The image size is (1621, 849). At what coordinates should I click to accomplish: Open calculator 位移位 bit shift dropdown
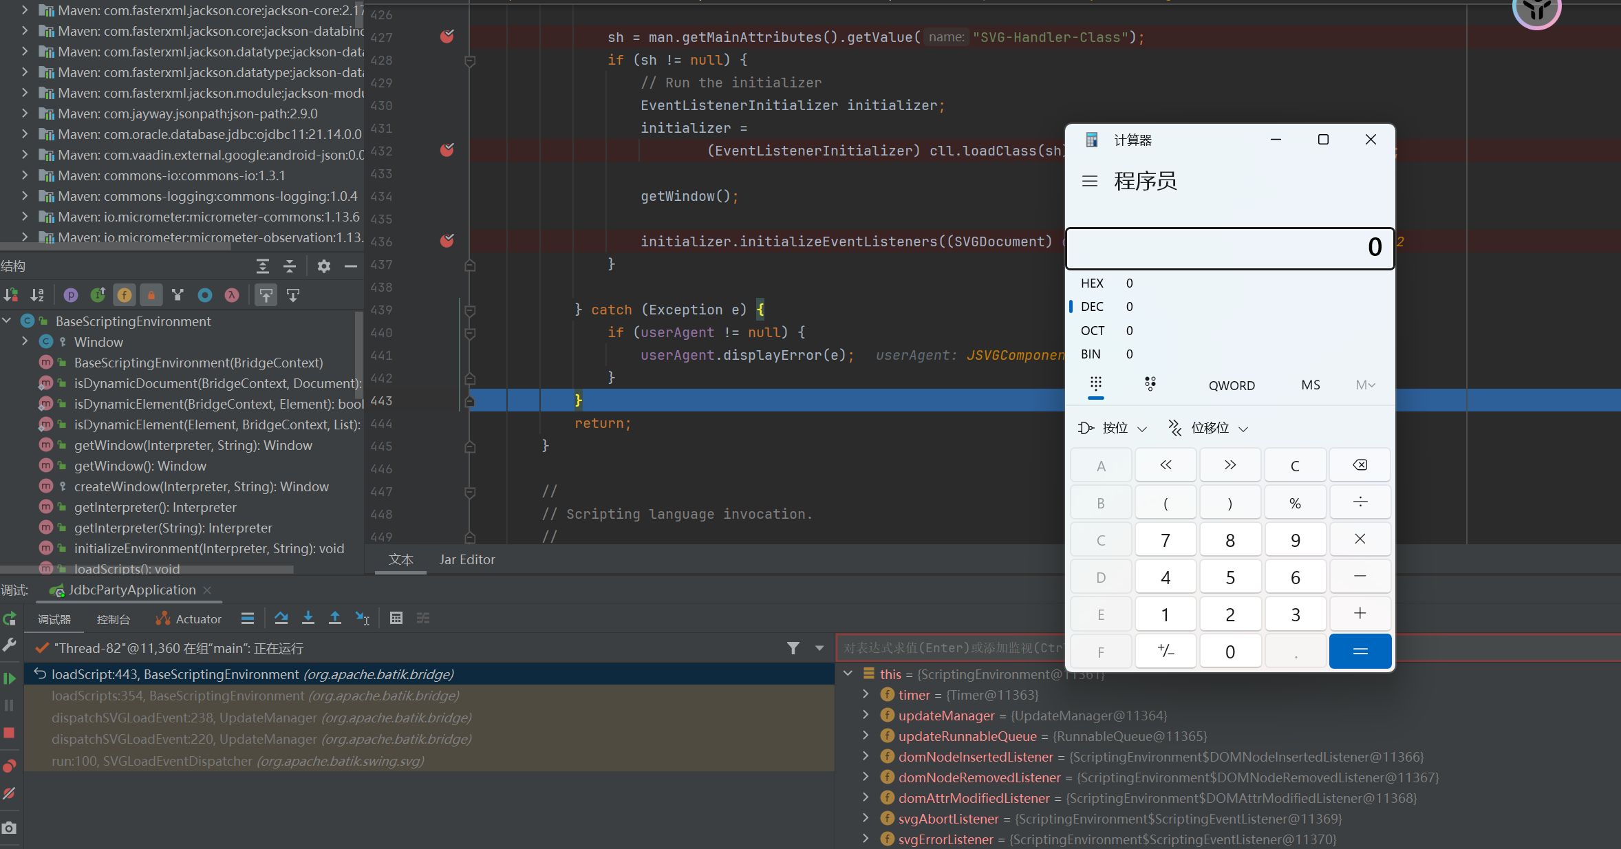[x=1208, y=428]
